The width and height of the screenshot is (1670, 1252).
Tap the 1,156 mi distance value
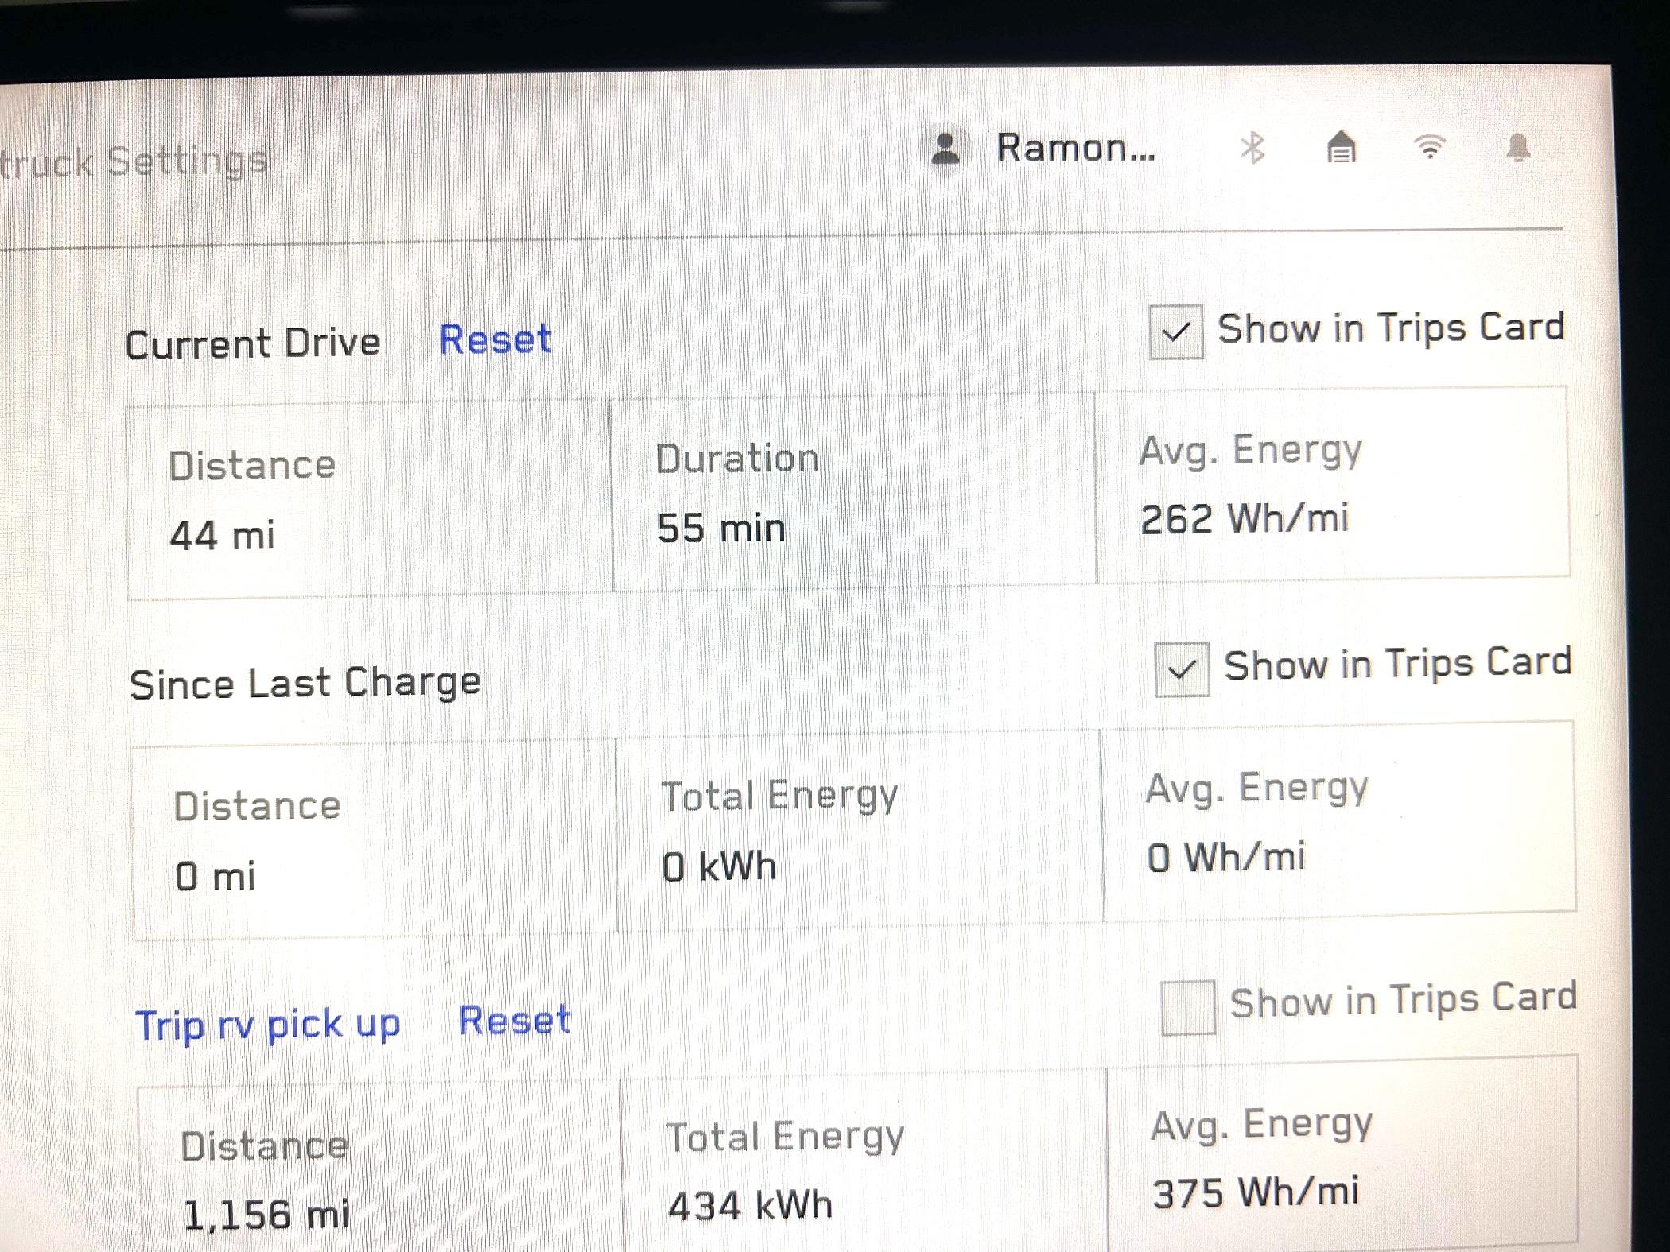(x=266, y=1215)
